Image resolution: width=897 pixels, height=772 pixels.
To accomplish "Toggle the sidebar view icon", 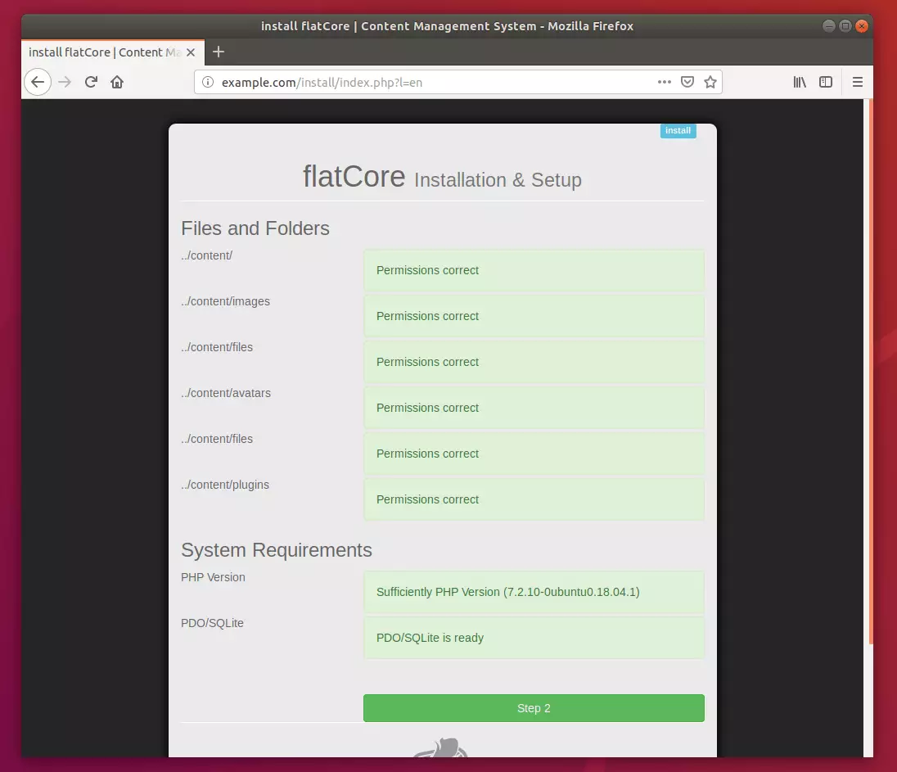I will click(826, 83).
